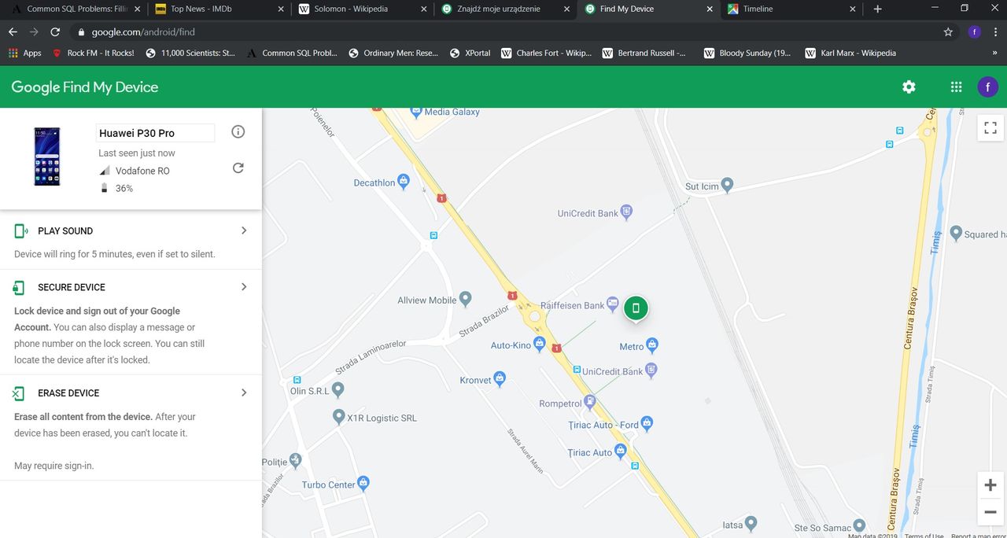This screenshot has width=1007, height=538.
Task: Expand the Secure Device option chevron
Action: click(x=244, y=287)
